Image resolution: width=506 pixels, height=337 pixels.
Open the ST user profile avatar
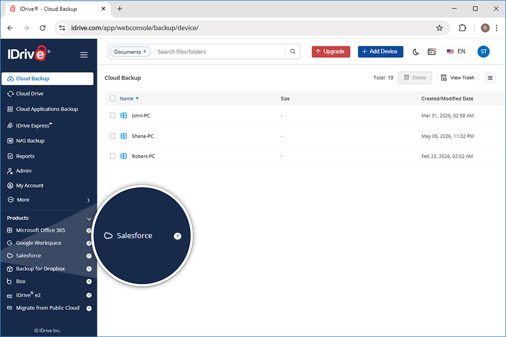coord(484,52)
